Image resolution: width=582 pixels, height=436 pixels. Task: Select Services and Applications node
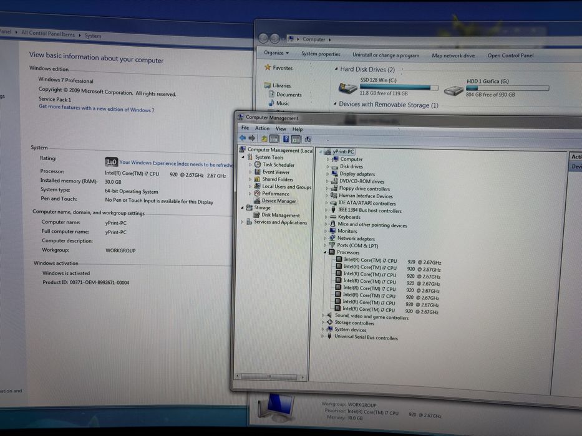click(x=280, y=222)
